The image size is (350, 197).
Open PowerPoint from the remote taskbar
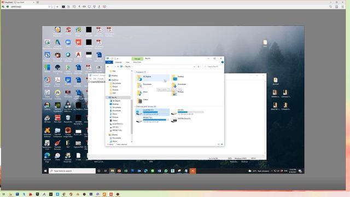pos(119,171)
